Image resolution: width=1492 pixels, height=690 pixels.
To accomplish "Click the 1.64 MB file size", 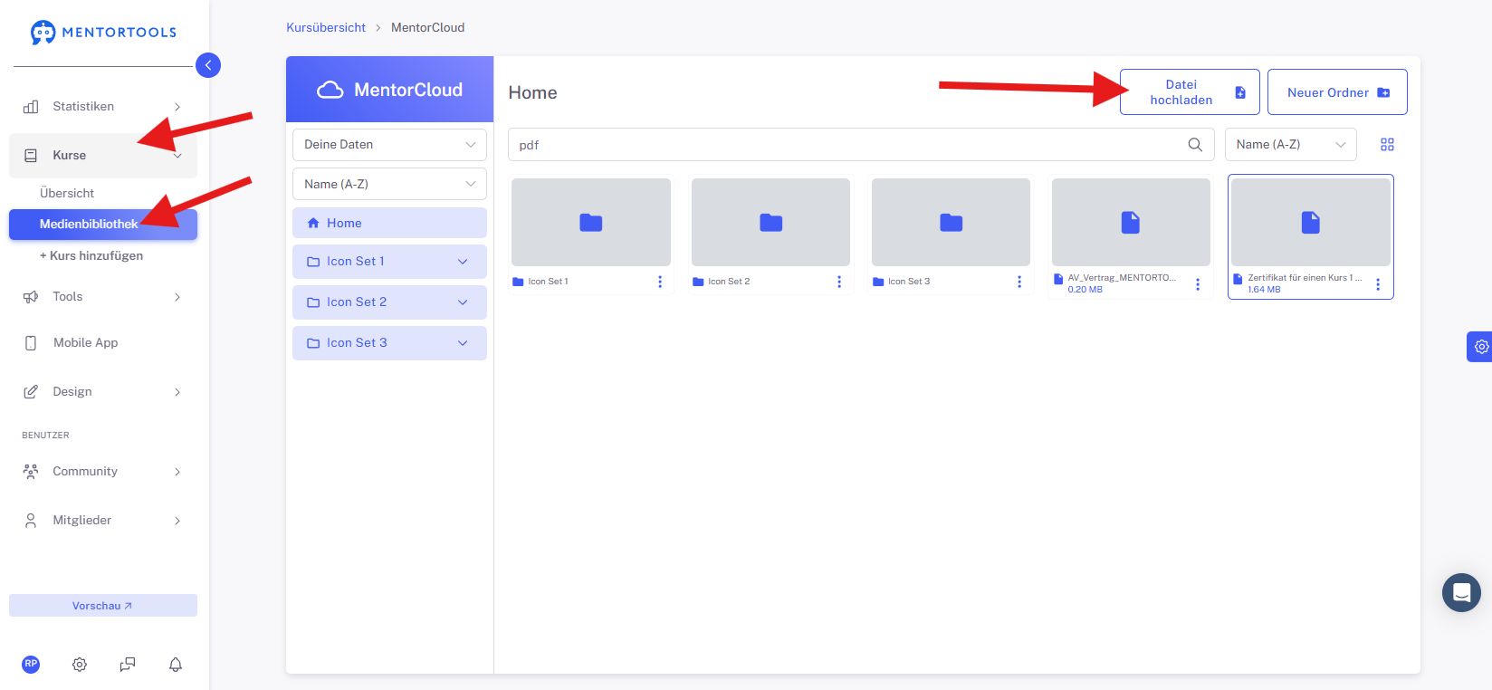I will point(1264,290).
